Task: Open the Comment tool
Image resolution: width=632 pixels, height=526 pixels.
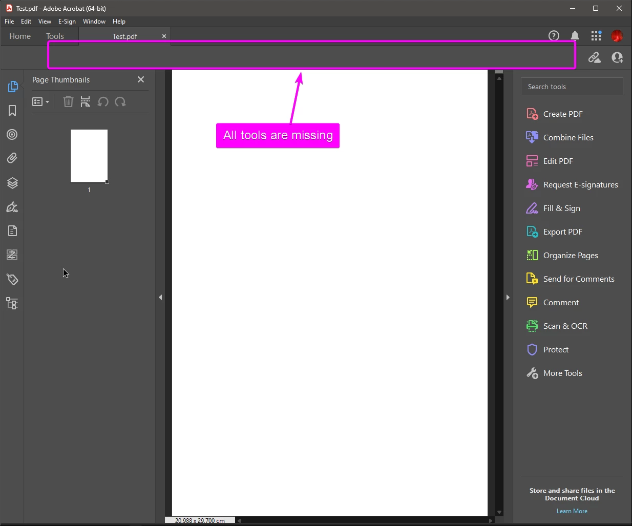Action: coord(553,302)
